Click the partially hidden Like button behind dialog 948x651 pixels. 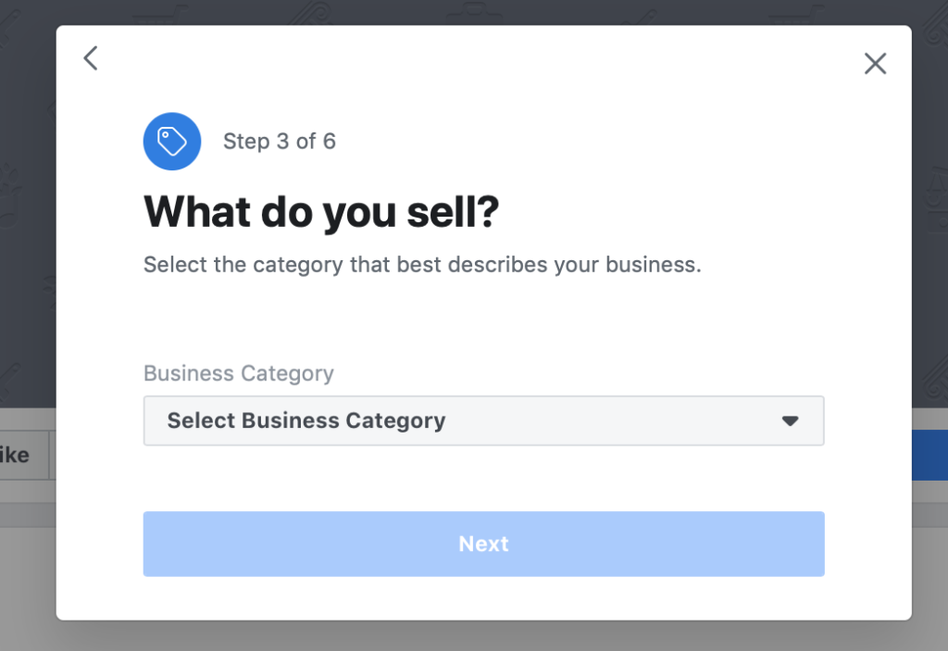point(17,455)
